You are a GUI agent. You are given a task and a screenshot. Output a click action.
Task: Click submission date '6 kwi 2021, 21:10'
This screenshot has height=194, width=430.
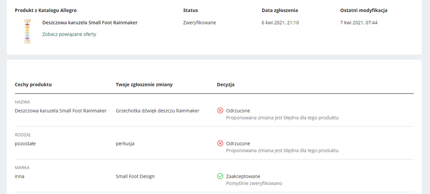280,23
